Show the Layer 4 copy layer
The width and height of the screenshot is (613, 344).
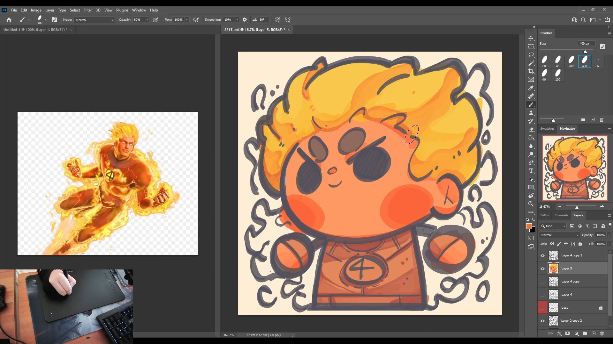pyautogui.click(x=542, y=282)
